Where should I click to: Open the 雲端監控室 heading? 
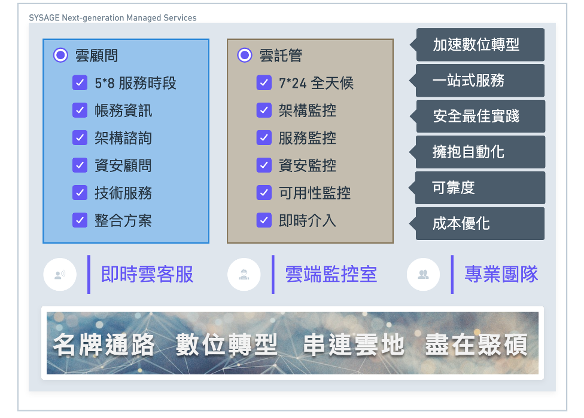click(x=331, y=275)
